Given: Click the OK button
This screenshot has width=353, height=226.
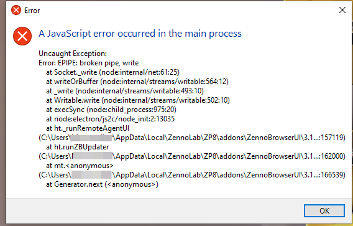Looking at the screenshot, I should pos(324,210).
